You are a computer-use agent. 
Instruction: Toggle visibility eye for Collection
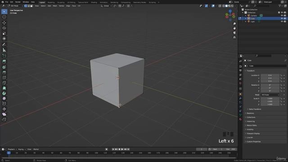pos(282,13)
